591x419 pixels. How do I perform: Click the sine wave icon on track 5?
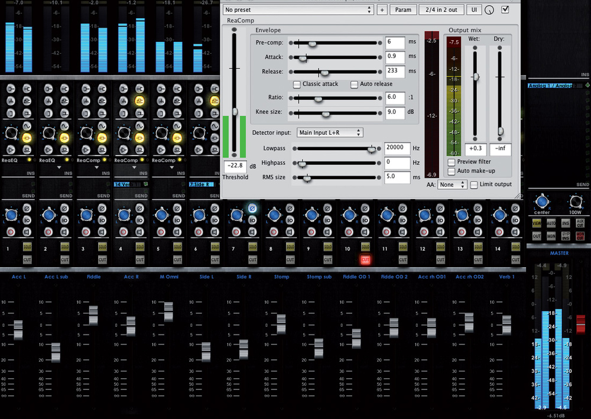click(x=177, y=126)
